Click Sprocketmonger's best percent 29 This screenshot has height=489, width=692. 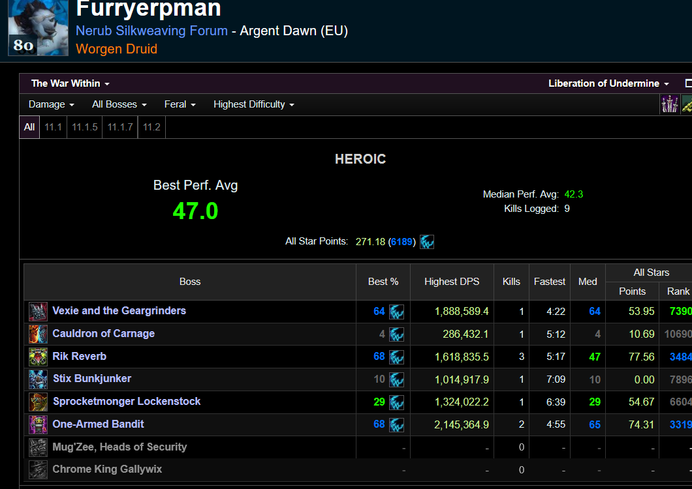coord(379,402)
